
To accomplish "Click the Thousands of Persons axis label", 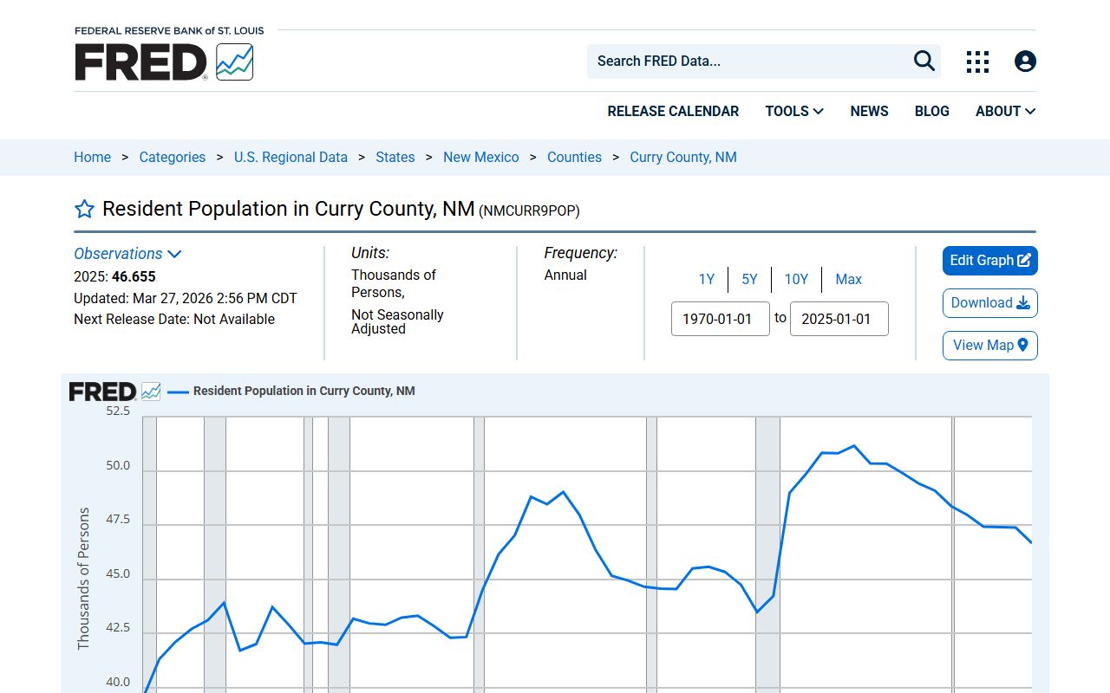I will pos(84,579).
